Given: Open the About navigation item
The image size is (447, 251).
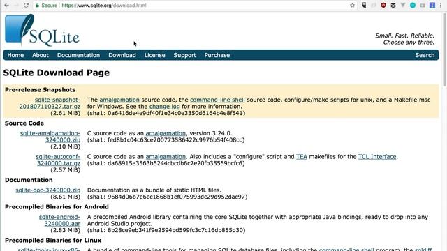Looking at the screenshot, I should (41, 55).
